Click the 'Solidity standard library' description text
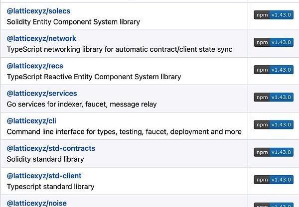Screen dimensions: 299x207 (45, 159)
